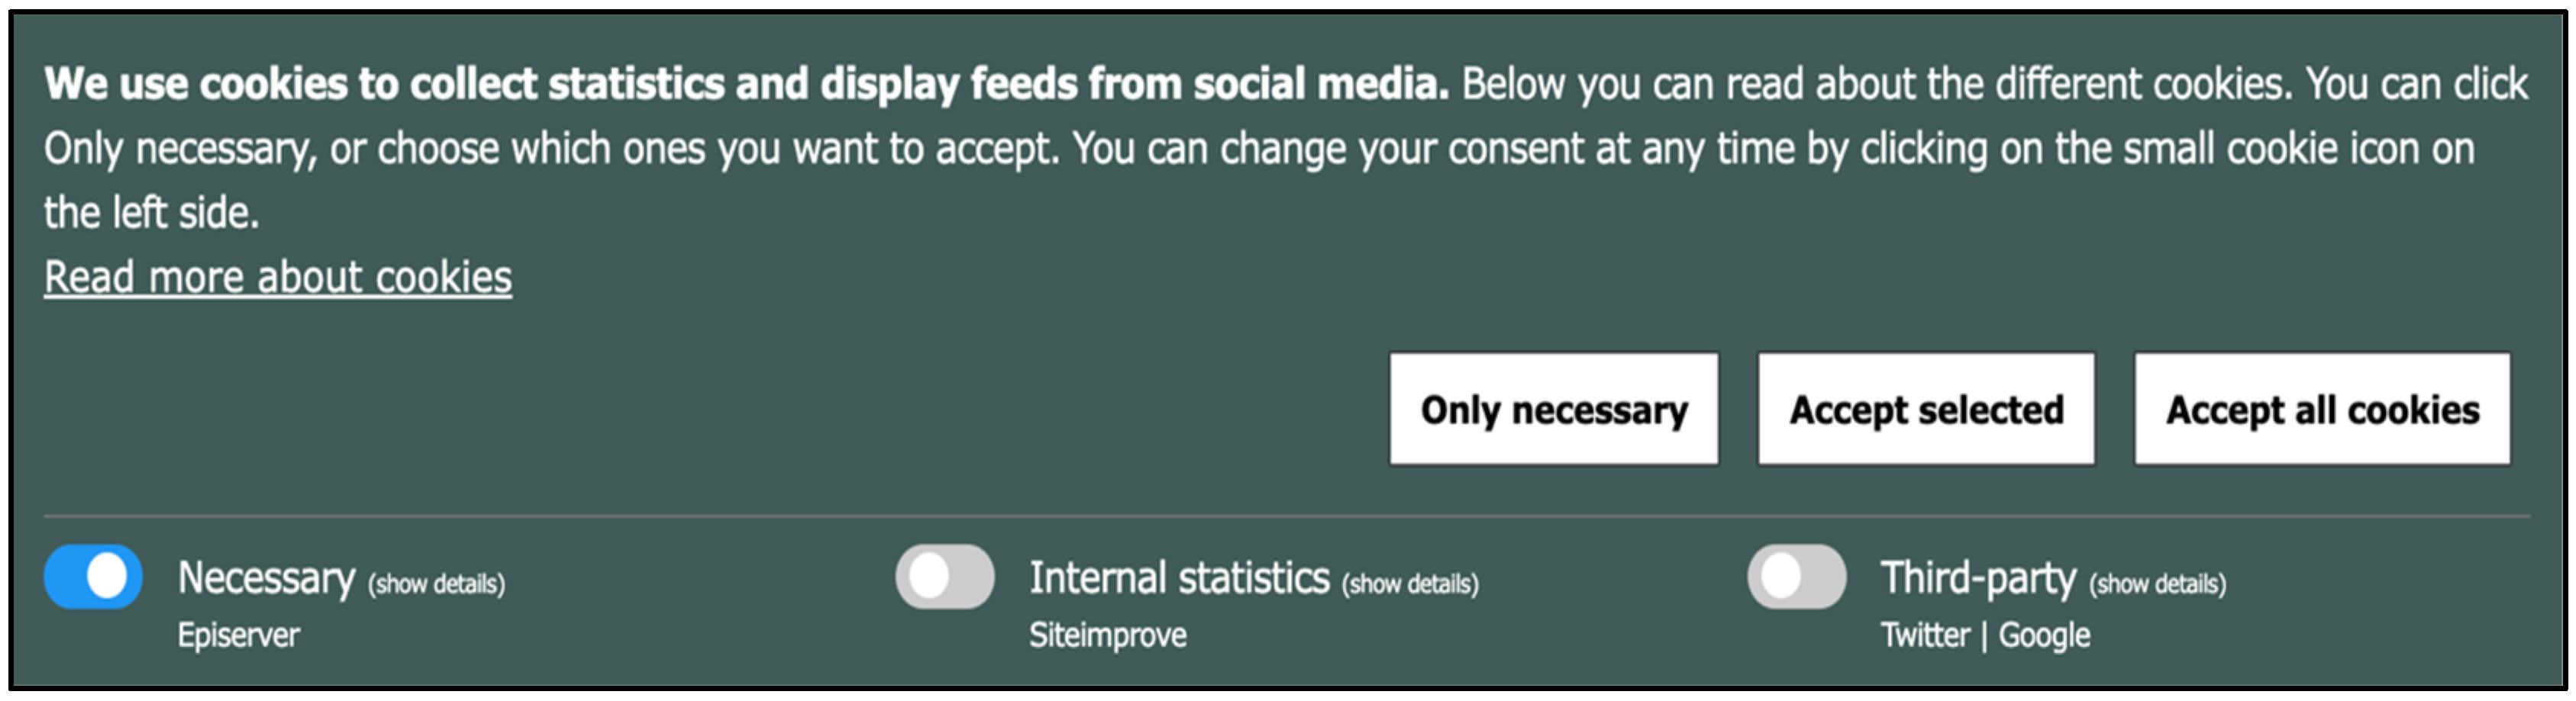Screen dimensions: 2576x701
Task: Click the bold cookie statistics heading
Action: tap(746, 84)
